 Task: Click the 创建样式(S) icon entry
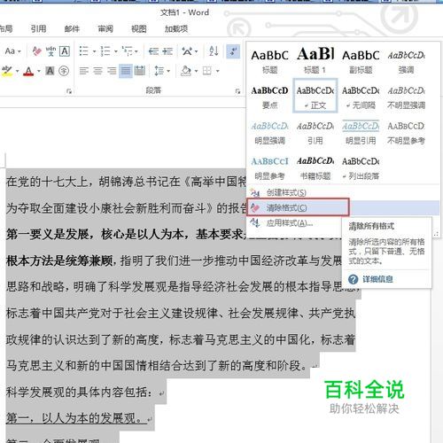255,193
